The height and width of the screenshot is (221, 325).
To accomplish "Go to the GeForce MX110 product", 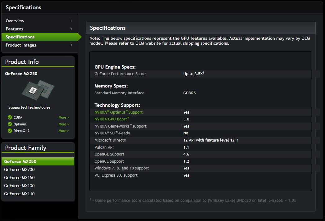I will coord(19,194).
